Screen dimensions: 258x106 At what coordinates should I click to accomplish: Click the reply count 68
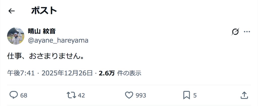pos(24,95)
